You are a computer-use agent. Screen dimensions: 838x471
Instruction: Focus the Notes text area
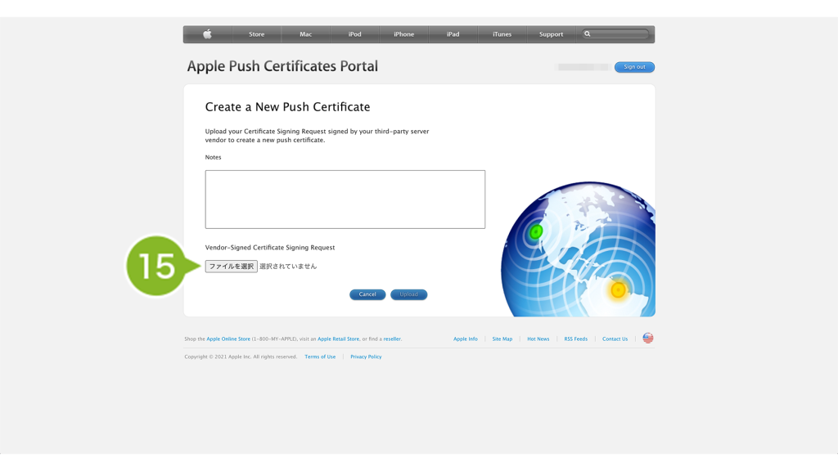[345, 199]
